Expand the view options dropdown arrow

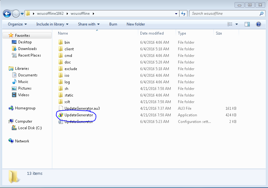(x=237, y=24)
